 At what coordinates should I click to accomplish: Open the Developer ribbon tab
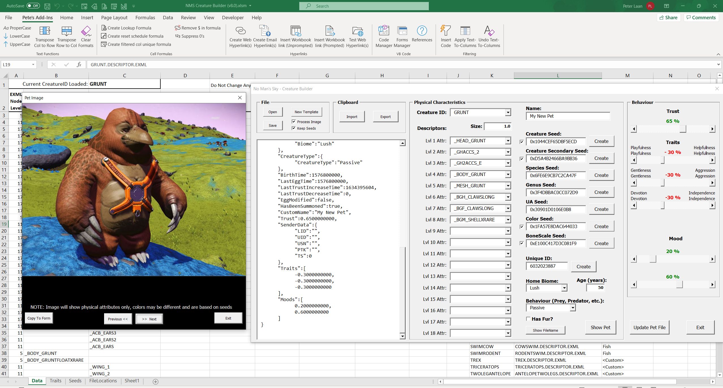pos(233,18)
